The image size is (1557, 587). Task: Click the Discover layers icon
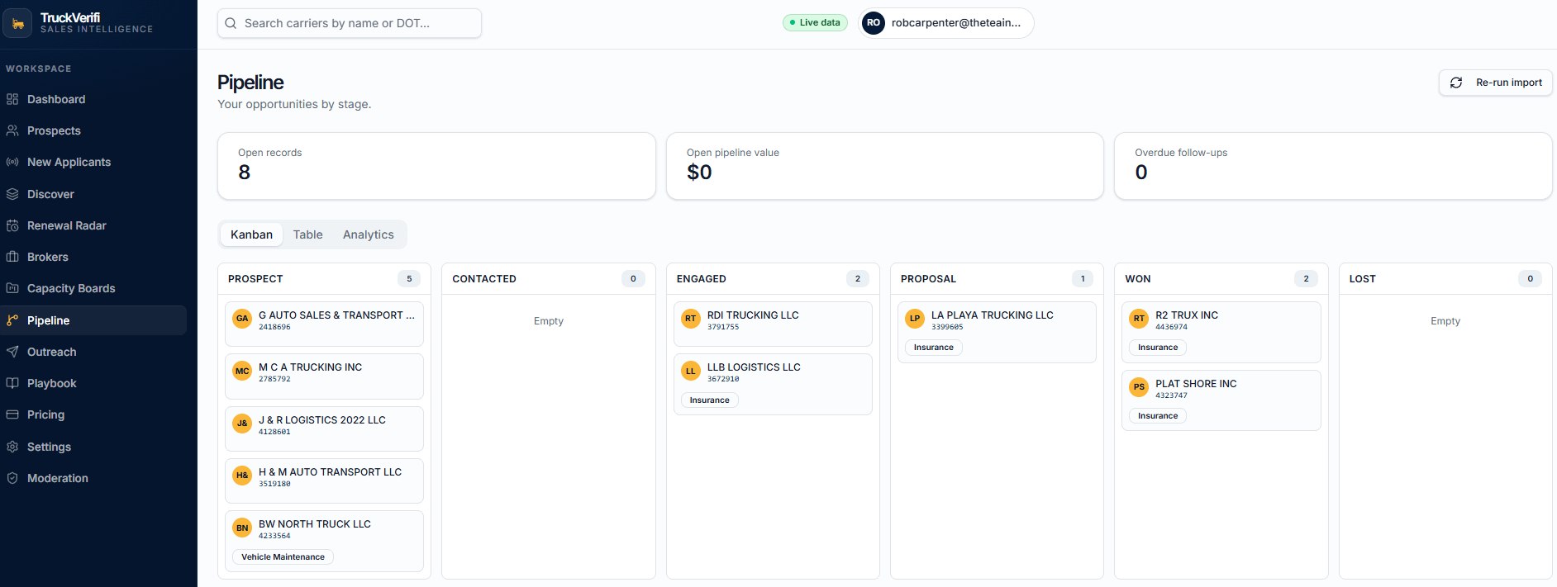(12, 194)
